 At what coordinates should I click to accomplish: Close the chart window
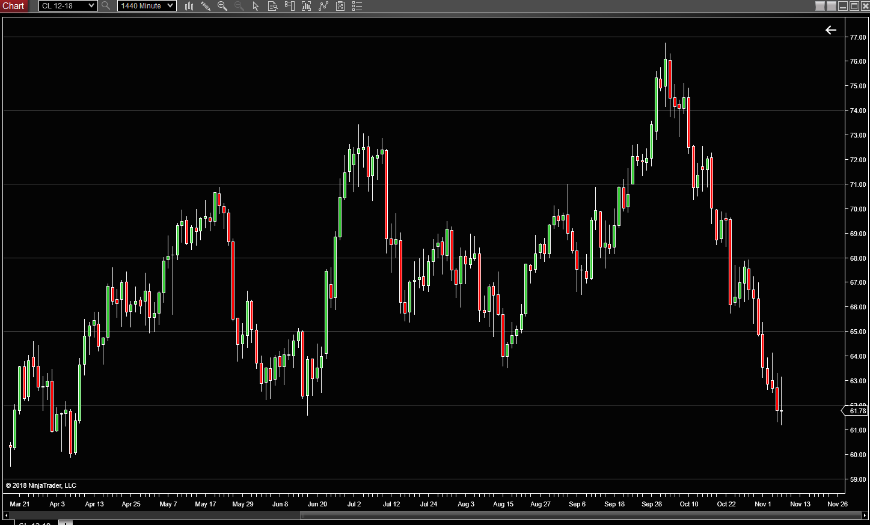click(x=865, y=6)
